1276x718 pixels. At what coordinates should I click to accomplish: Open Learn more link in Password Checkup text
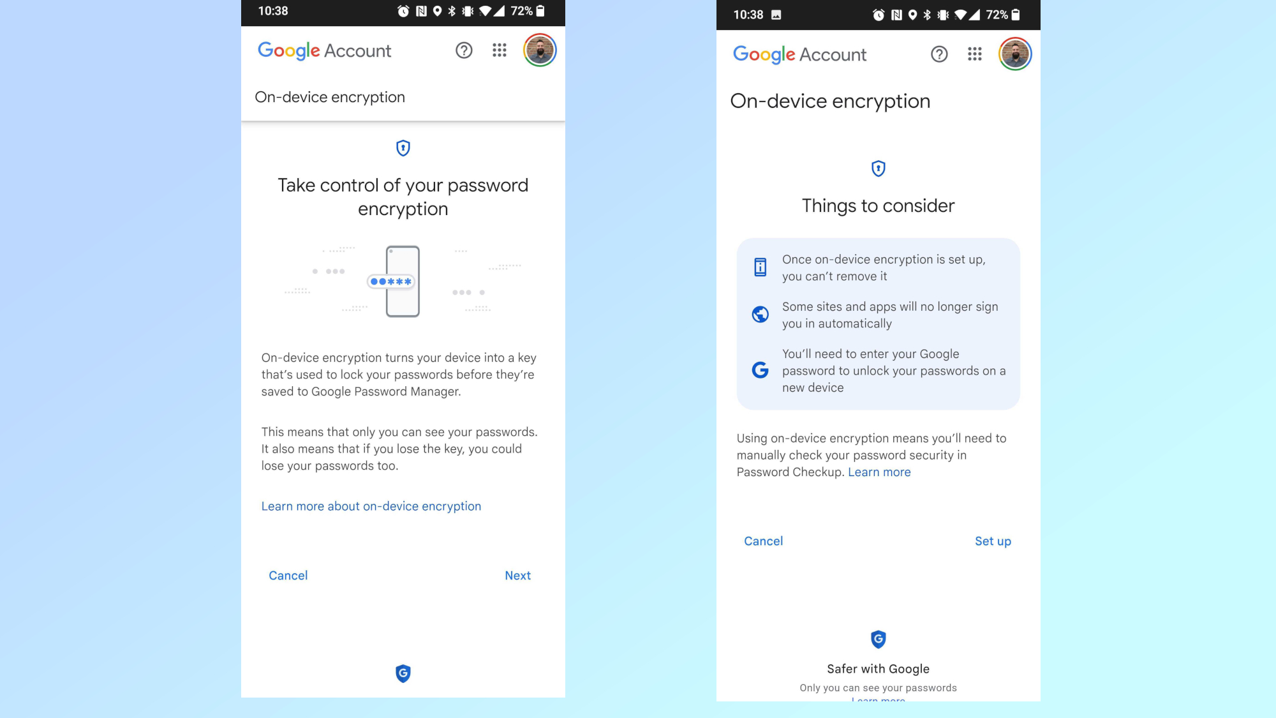879,472
